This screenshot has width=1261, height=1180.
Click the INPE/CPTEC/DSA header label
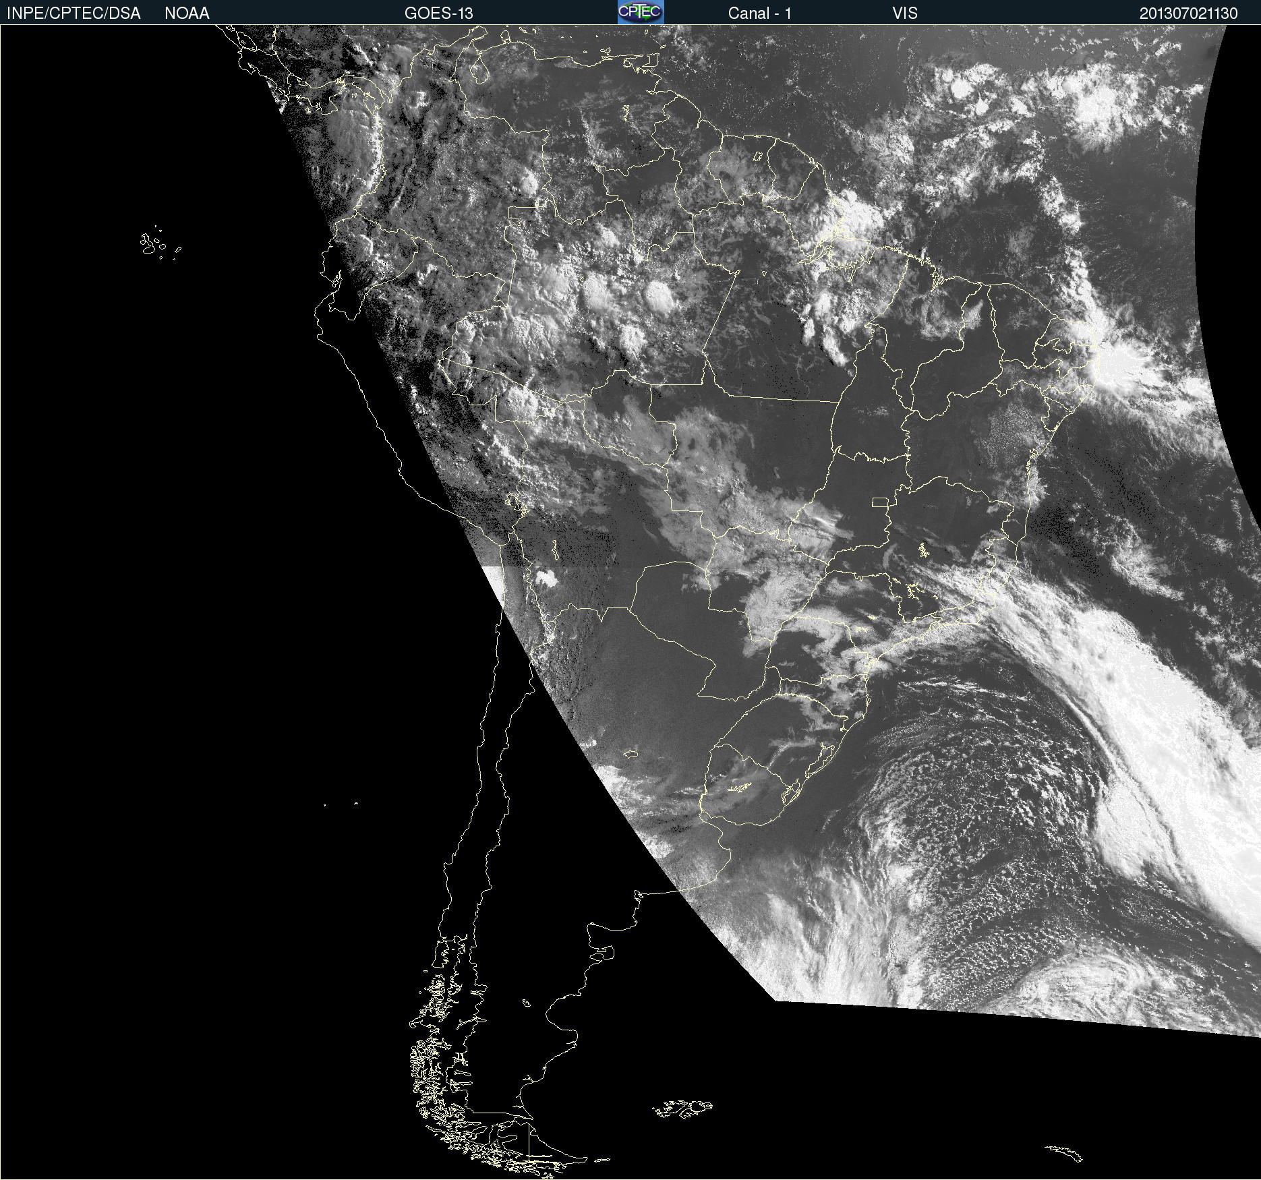click(x=74, y=13)
